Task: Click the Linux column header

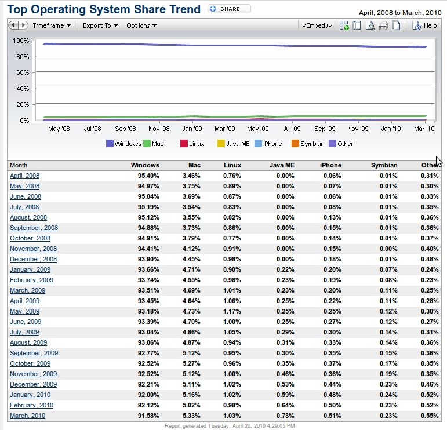Action: coord(232,165)
